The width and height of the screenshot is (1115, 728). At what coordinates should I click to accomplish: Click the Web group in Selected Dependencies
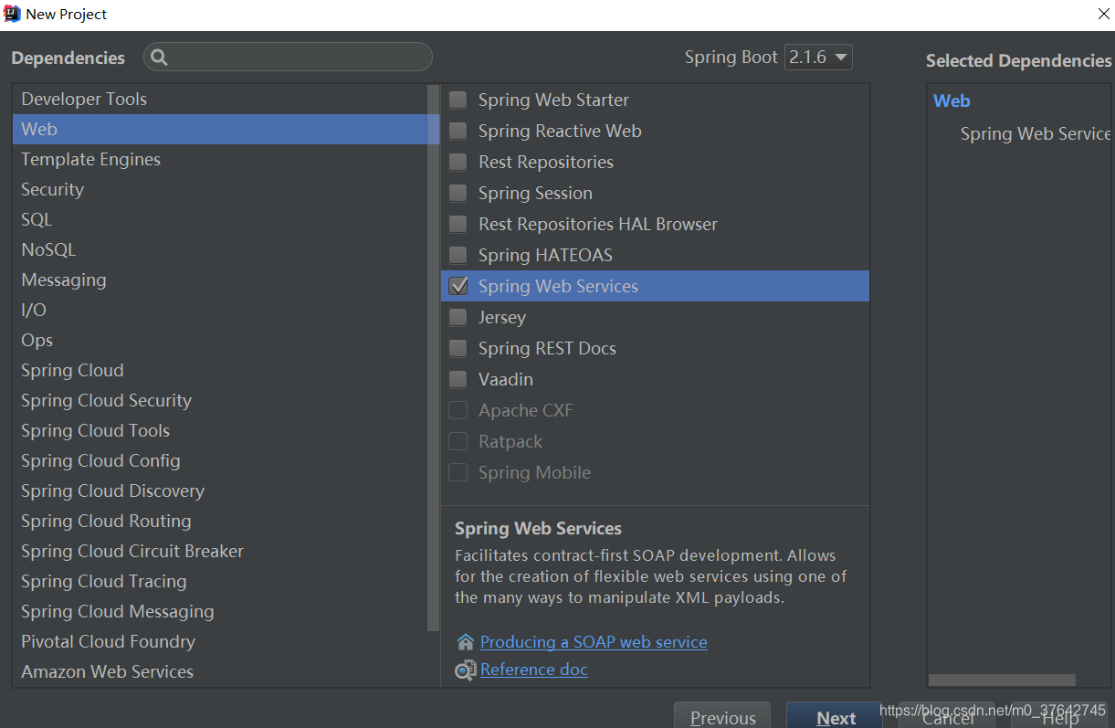coord(952,101)
